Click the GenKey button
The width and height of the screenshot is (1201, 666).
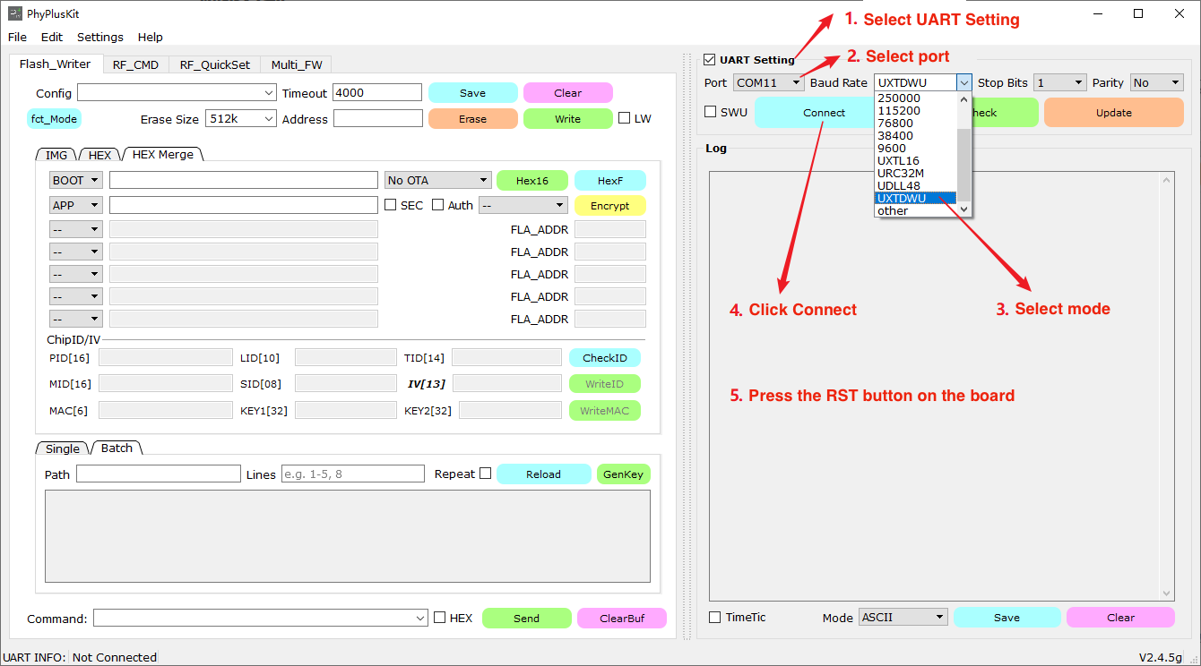tap(623, 474)
